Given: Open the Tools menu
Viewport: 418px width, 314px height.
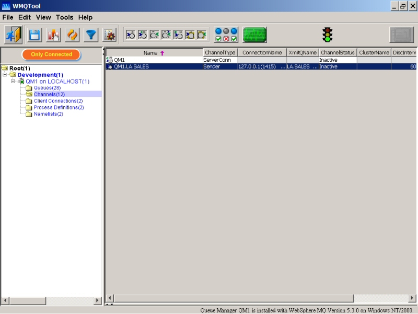Looking at the screenshot, I should pyautogui.click(x=64, y=17).
